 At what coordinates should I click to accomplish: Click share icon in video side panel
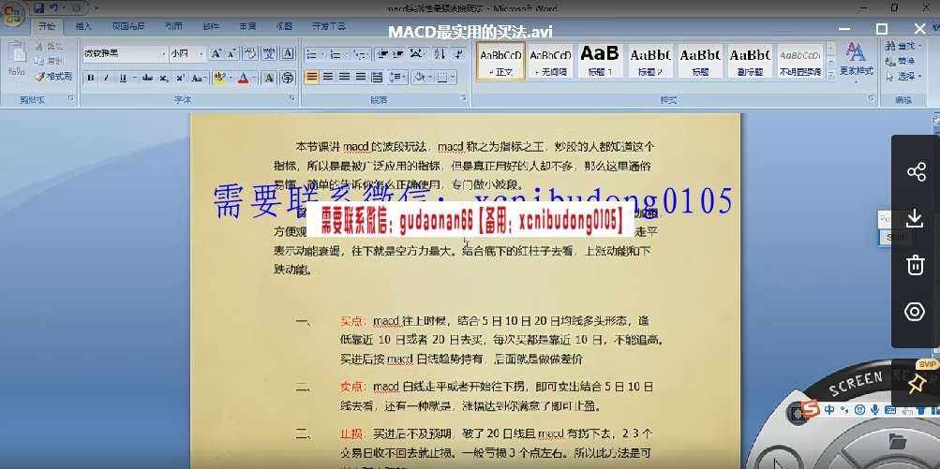click(x=916, y=172)
